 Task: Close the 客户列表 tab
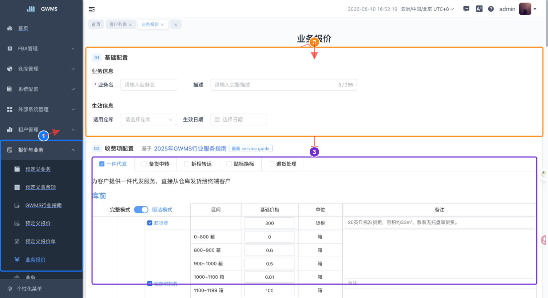pyautogui.click(x=130, y=25)
